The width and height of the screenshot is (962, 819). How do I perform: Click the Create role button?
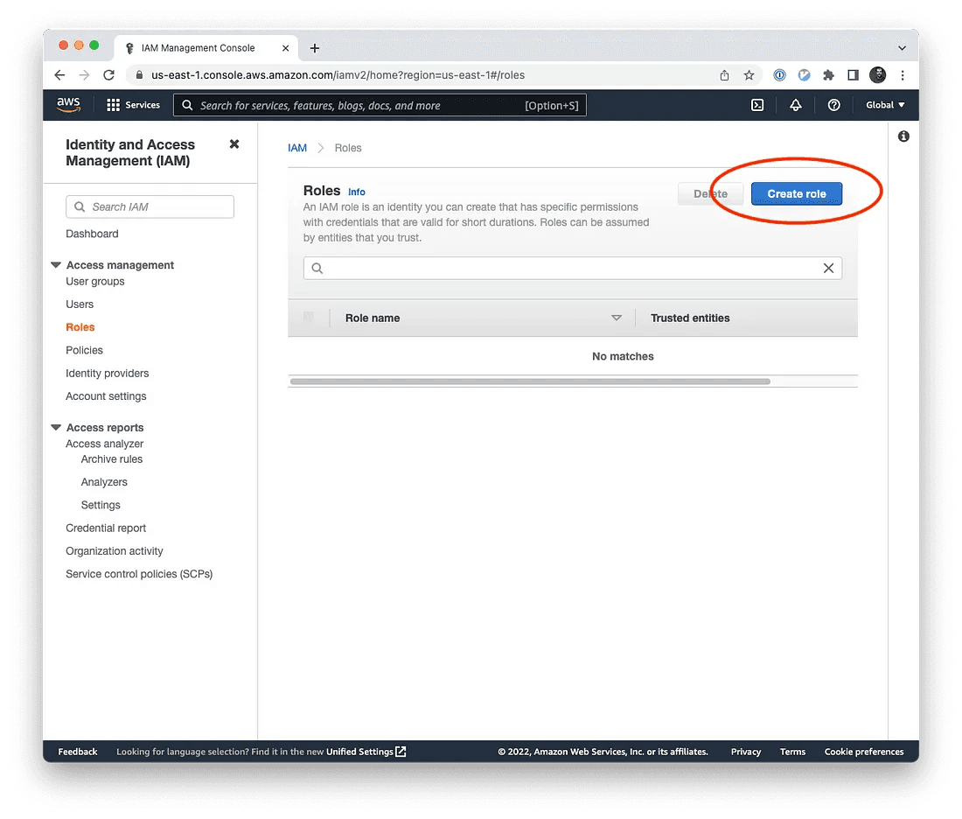coord(797,194)
